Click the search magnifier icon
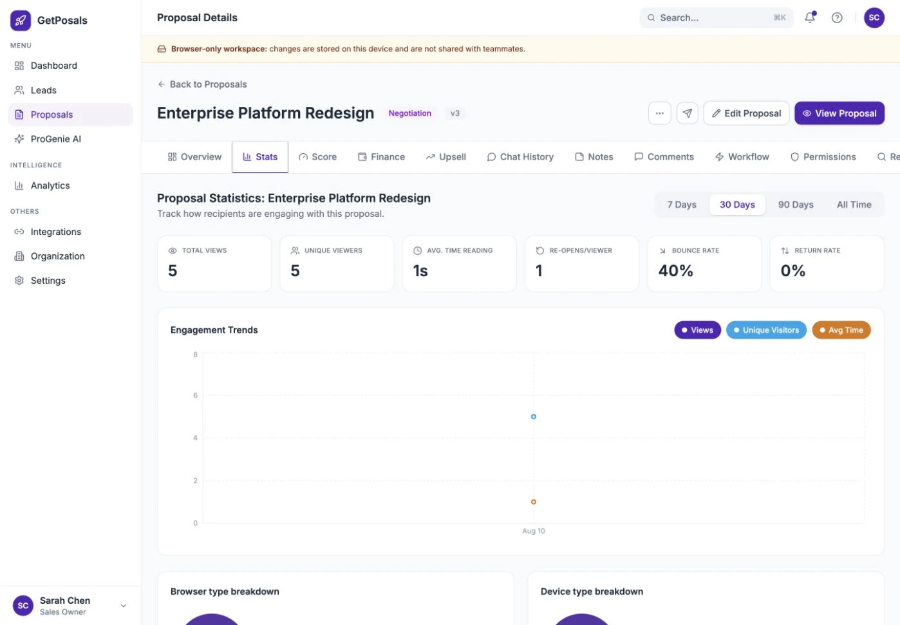This screenshot has width=900, height=625. (x=652, y=18)
